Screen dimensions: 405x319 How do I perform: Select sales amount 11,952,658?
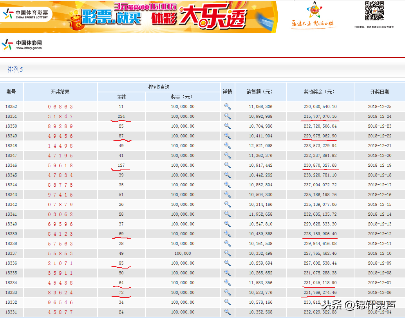coord(260,214)
